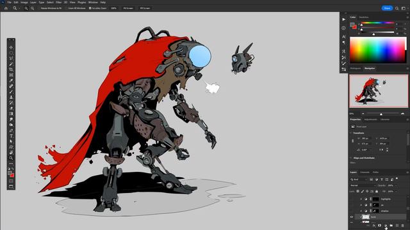
Task: Switch to the Channels tab
Action: click(x=365, y=172)
